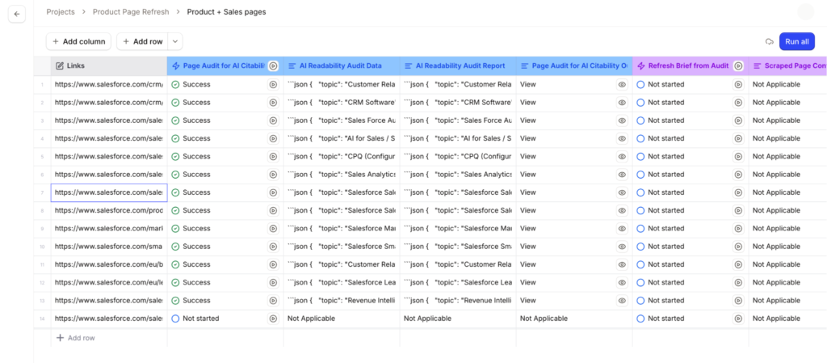The height and width of the screenshot is (363, 827).
Task: Click the Run all button
Action: coord(797,42)
